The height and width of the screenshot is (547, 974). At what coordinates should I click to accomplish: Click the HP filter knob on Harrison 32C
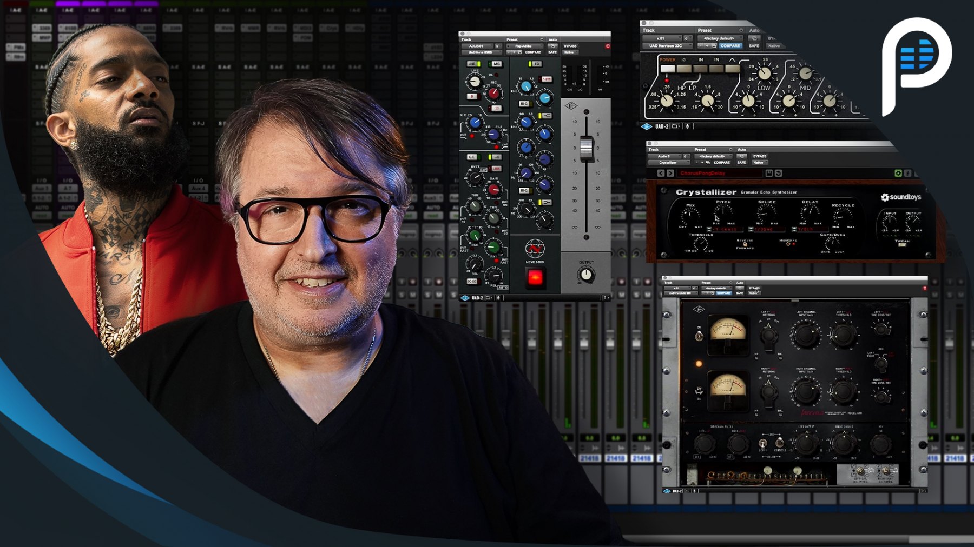click(667, 101)
